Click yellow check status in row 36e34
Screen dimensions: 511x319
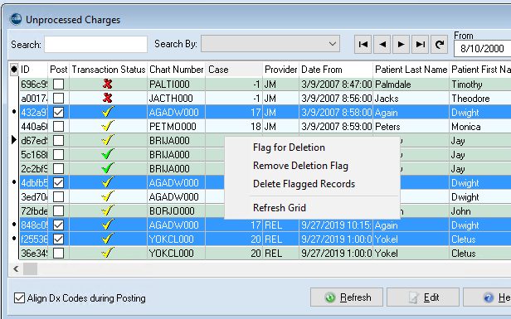click(108, 253)
